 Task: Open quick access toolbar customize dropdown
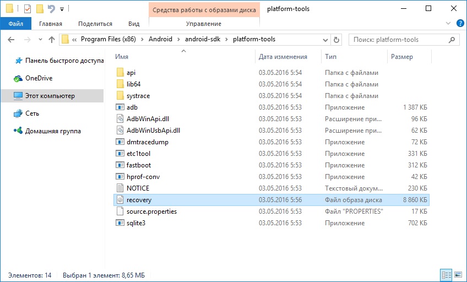(62, 9)
